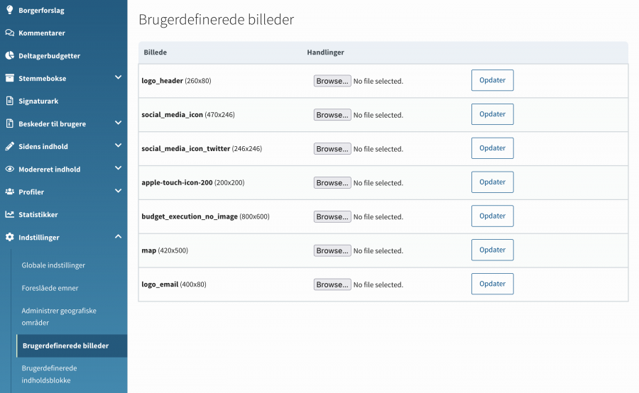Click the lightbulb icon beside Borgerforslag
This screenshot has width=639, height=393.
(10, 10)
